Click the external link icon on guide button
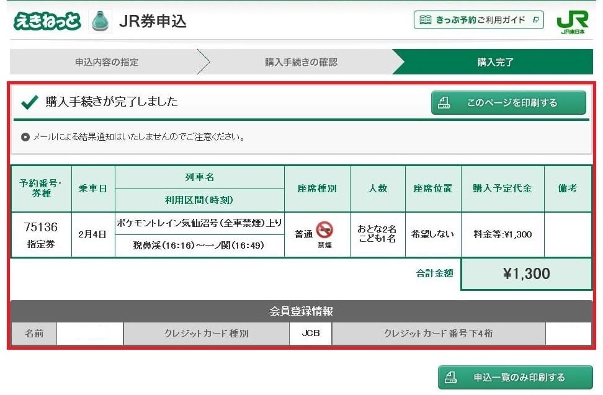Image resolution: width=603 pixels, height=395 pixels. click(x=535, y=20)
